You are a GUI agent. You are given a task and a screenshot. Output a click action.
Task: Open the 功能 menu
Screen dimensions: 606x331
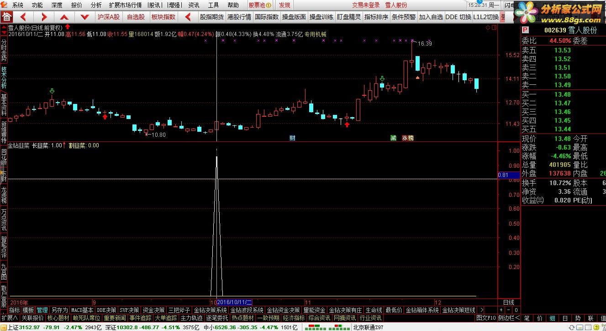click(x=37, y=5)
